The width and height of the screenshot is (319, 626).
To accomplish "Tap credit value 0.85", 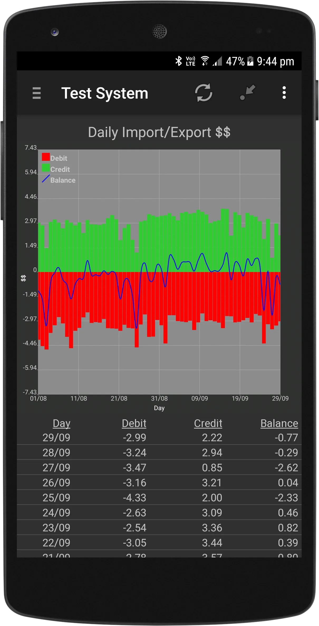I will [x=212, y=468].
